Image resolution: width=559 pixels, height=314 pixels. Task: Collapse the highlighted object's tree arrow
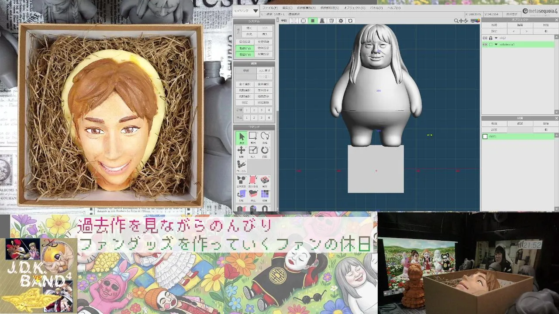coord(496,44)
